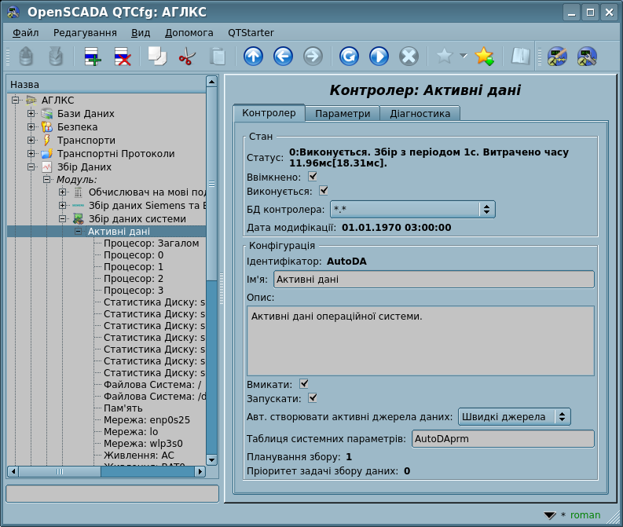Select the Мережа: enp0s25 tree item
Image resolution: width=623 pixels, height=527 pixels.
pos(147,419)
